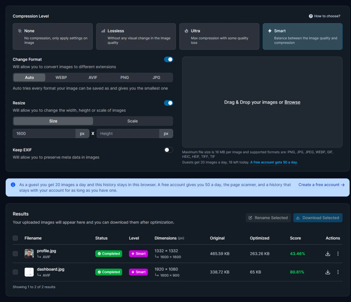Select the profile.jpg row checkbox
This screenshot has width=351, height=302.
(15, 254)
